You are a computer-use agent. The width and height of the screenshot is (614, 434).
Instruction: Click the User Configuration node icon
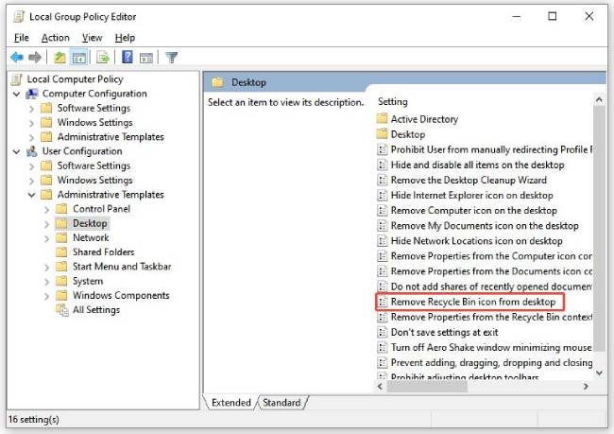[x=32, y=151]
